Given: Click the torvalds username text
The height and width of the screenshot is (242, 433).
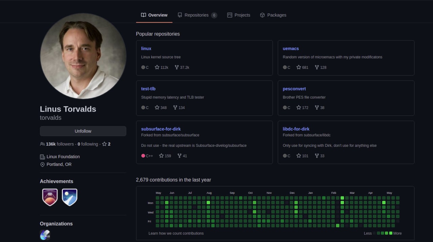Looking at the screenshot, I should (51, 118).
